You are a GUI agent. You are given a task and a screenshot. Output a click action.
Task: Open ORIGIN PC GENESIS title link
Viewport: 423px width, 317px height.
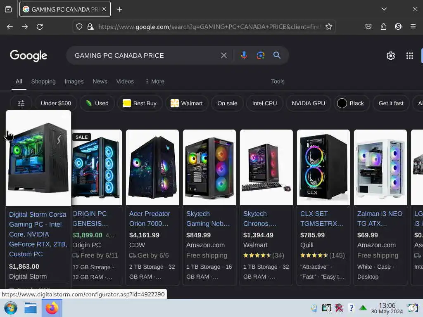pyautogui.click(x=90, y=219)
